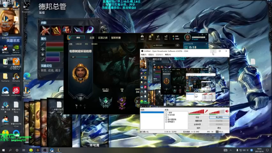Click the summoner avatar at League client top right

[187, 37]
